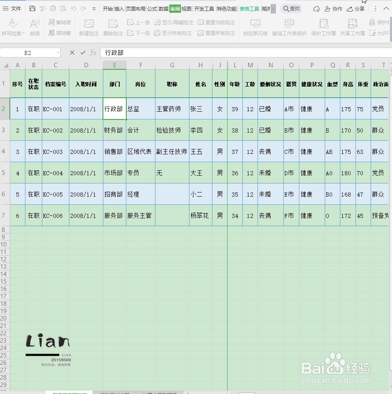
Task: Click the save icon in quick toolbar
Action: click(x=32, y=9)
